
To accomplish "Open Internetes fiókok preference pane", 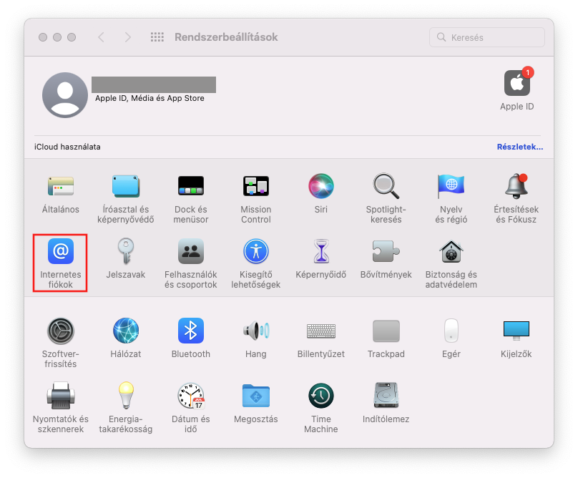I will pyautogui.click(x=61, y=252).
